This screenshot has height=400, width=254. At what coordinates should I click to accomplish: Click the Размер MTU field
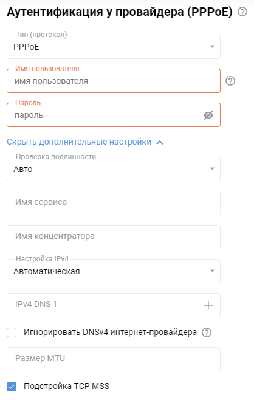point(114,359)
